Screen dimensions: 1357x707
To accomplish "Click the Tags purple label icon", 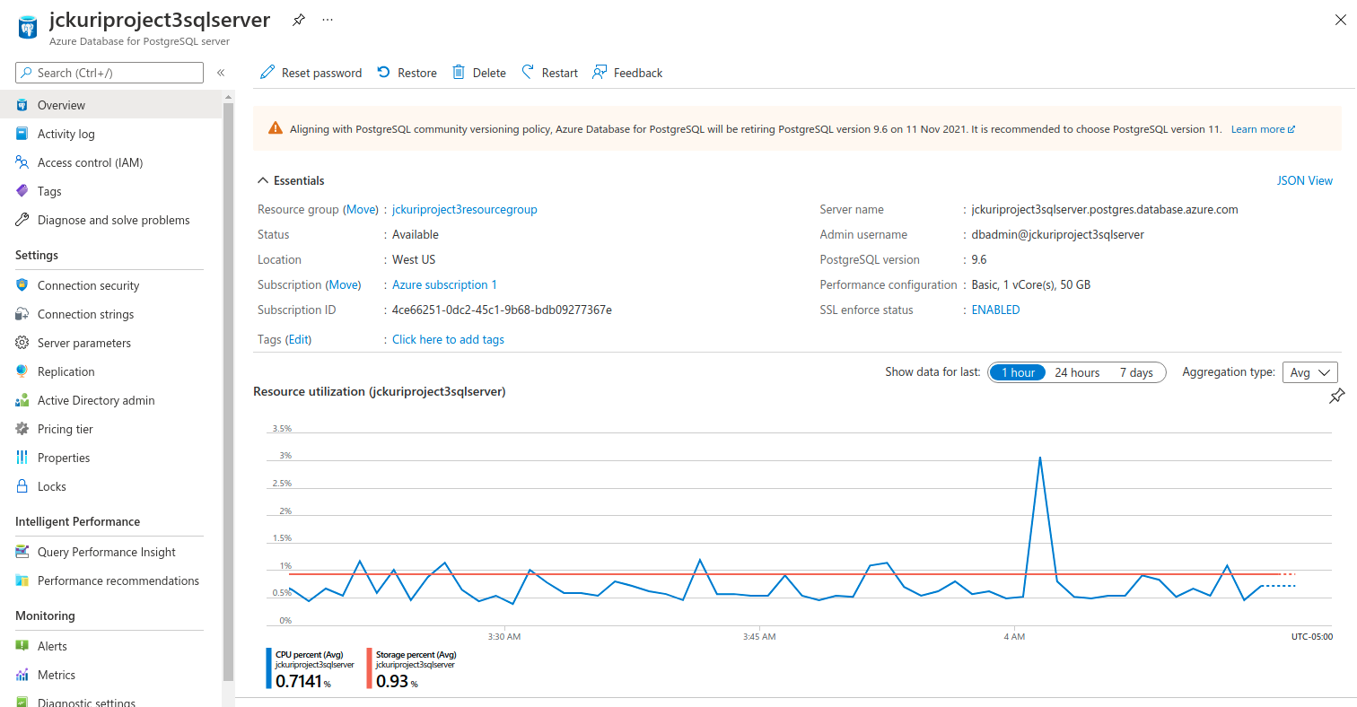I will pyautogui.click(x=22, y=191).
